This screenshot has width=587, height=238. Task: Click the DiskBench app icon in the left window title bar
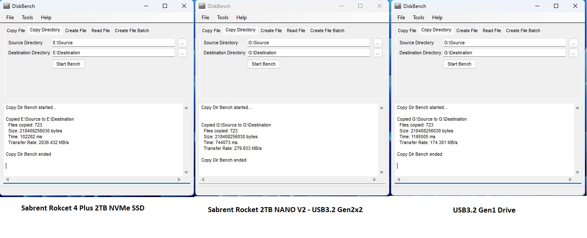[x=7, y=6]
